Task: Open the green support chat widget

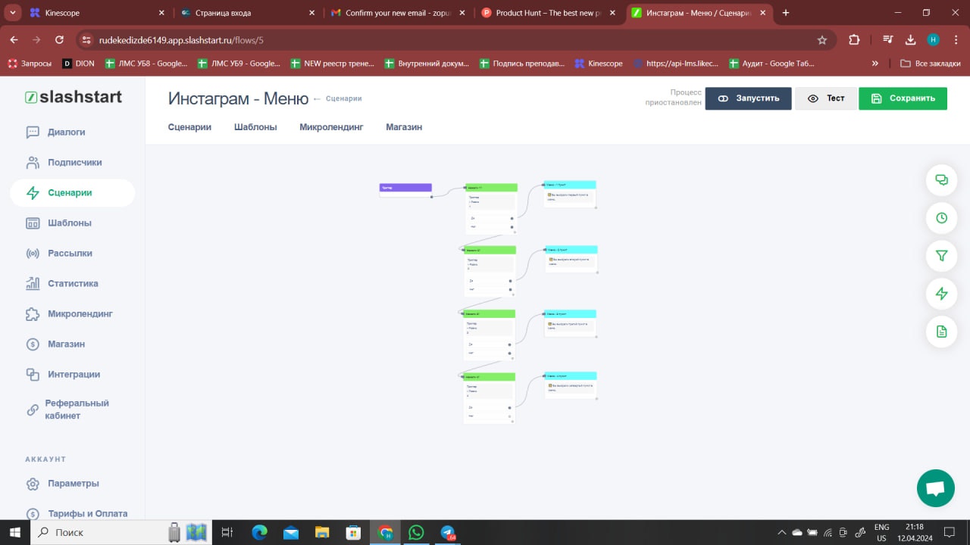Action: (x=936, y=488)
